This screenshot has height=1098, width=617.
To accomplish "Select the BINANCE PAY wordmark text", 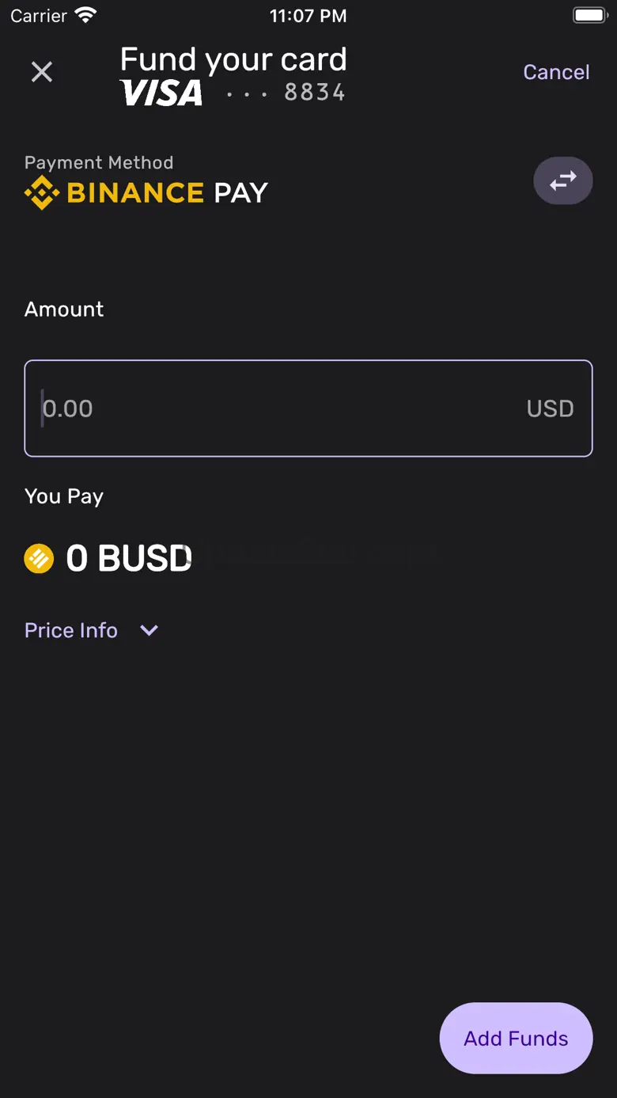I will click(x=168, y=192).
